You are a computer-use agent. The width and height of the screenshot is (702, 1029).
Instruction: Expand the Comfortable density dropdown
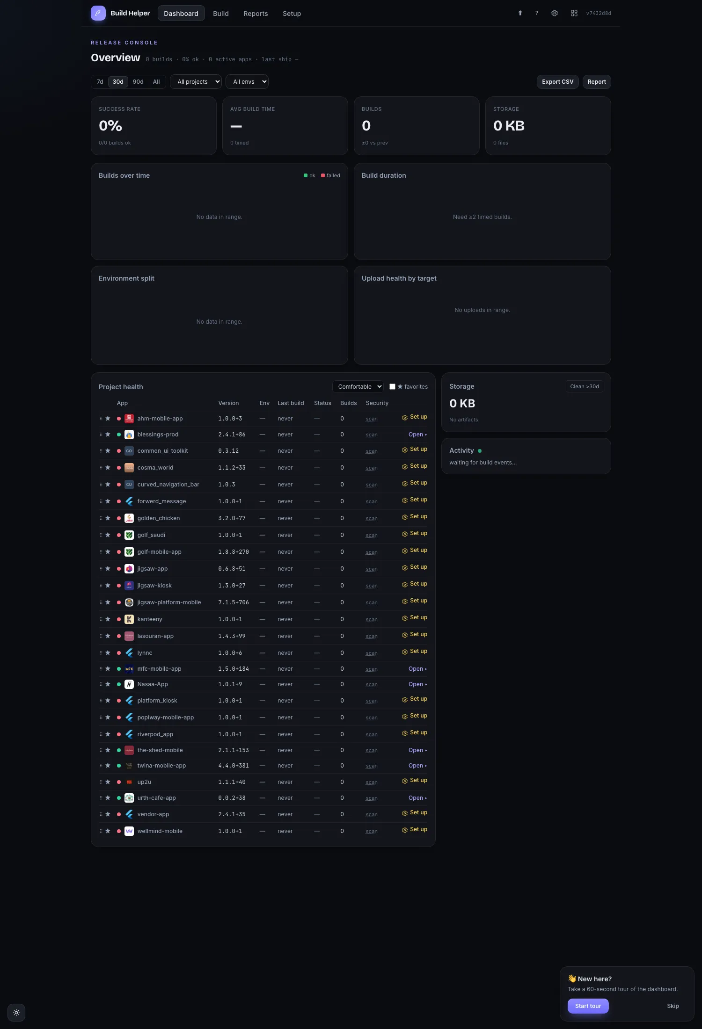[x=358, y=387]
